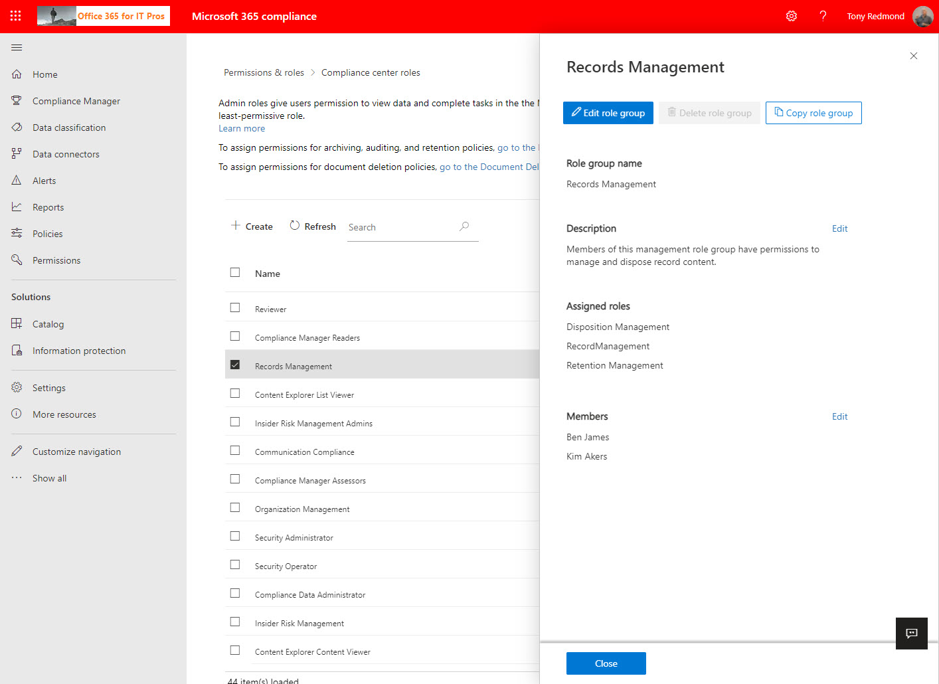939x684 pixels.
Task: Click the circular Refresh icon
Action: (x=295, y=226)
